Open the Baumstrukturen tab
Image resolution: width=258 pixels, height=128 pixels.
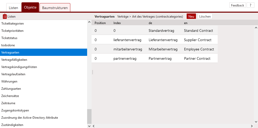[x=55, y=8]
